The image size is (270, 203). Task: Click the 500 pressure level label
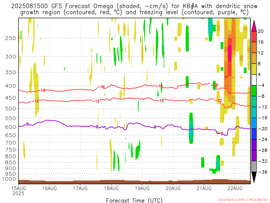[11, 109]
